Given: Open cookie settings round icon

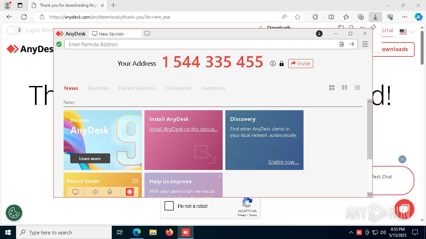Looking at the screenshot, I should [14, 213].
